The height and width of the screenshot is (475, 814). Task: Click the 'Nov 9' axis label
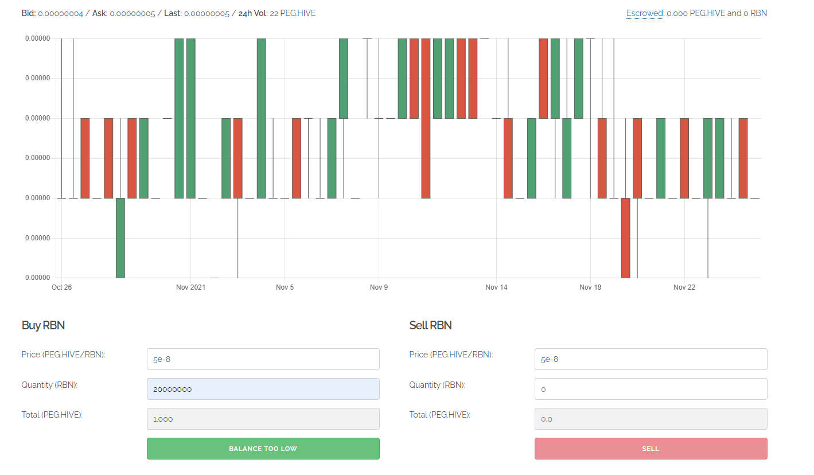pos(379,287)
